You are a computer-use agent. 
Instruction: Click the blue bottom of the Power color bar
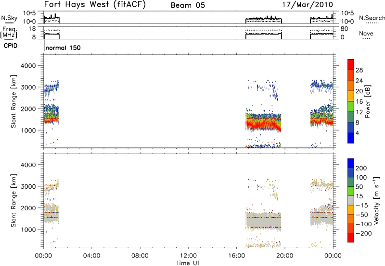[351, 138]
